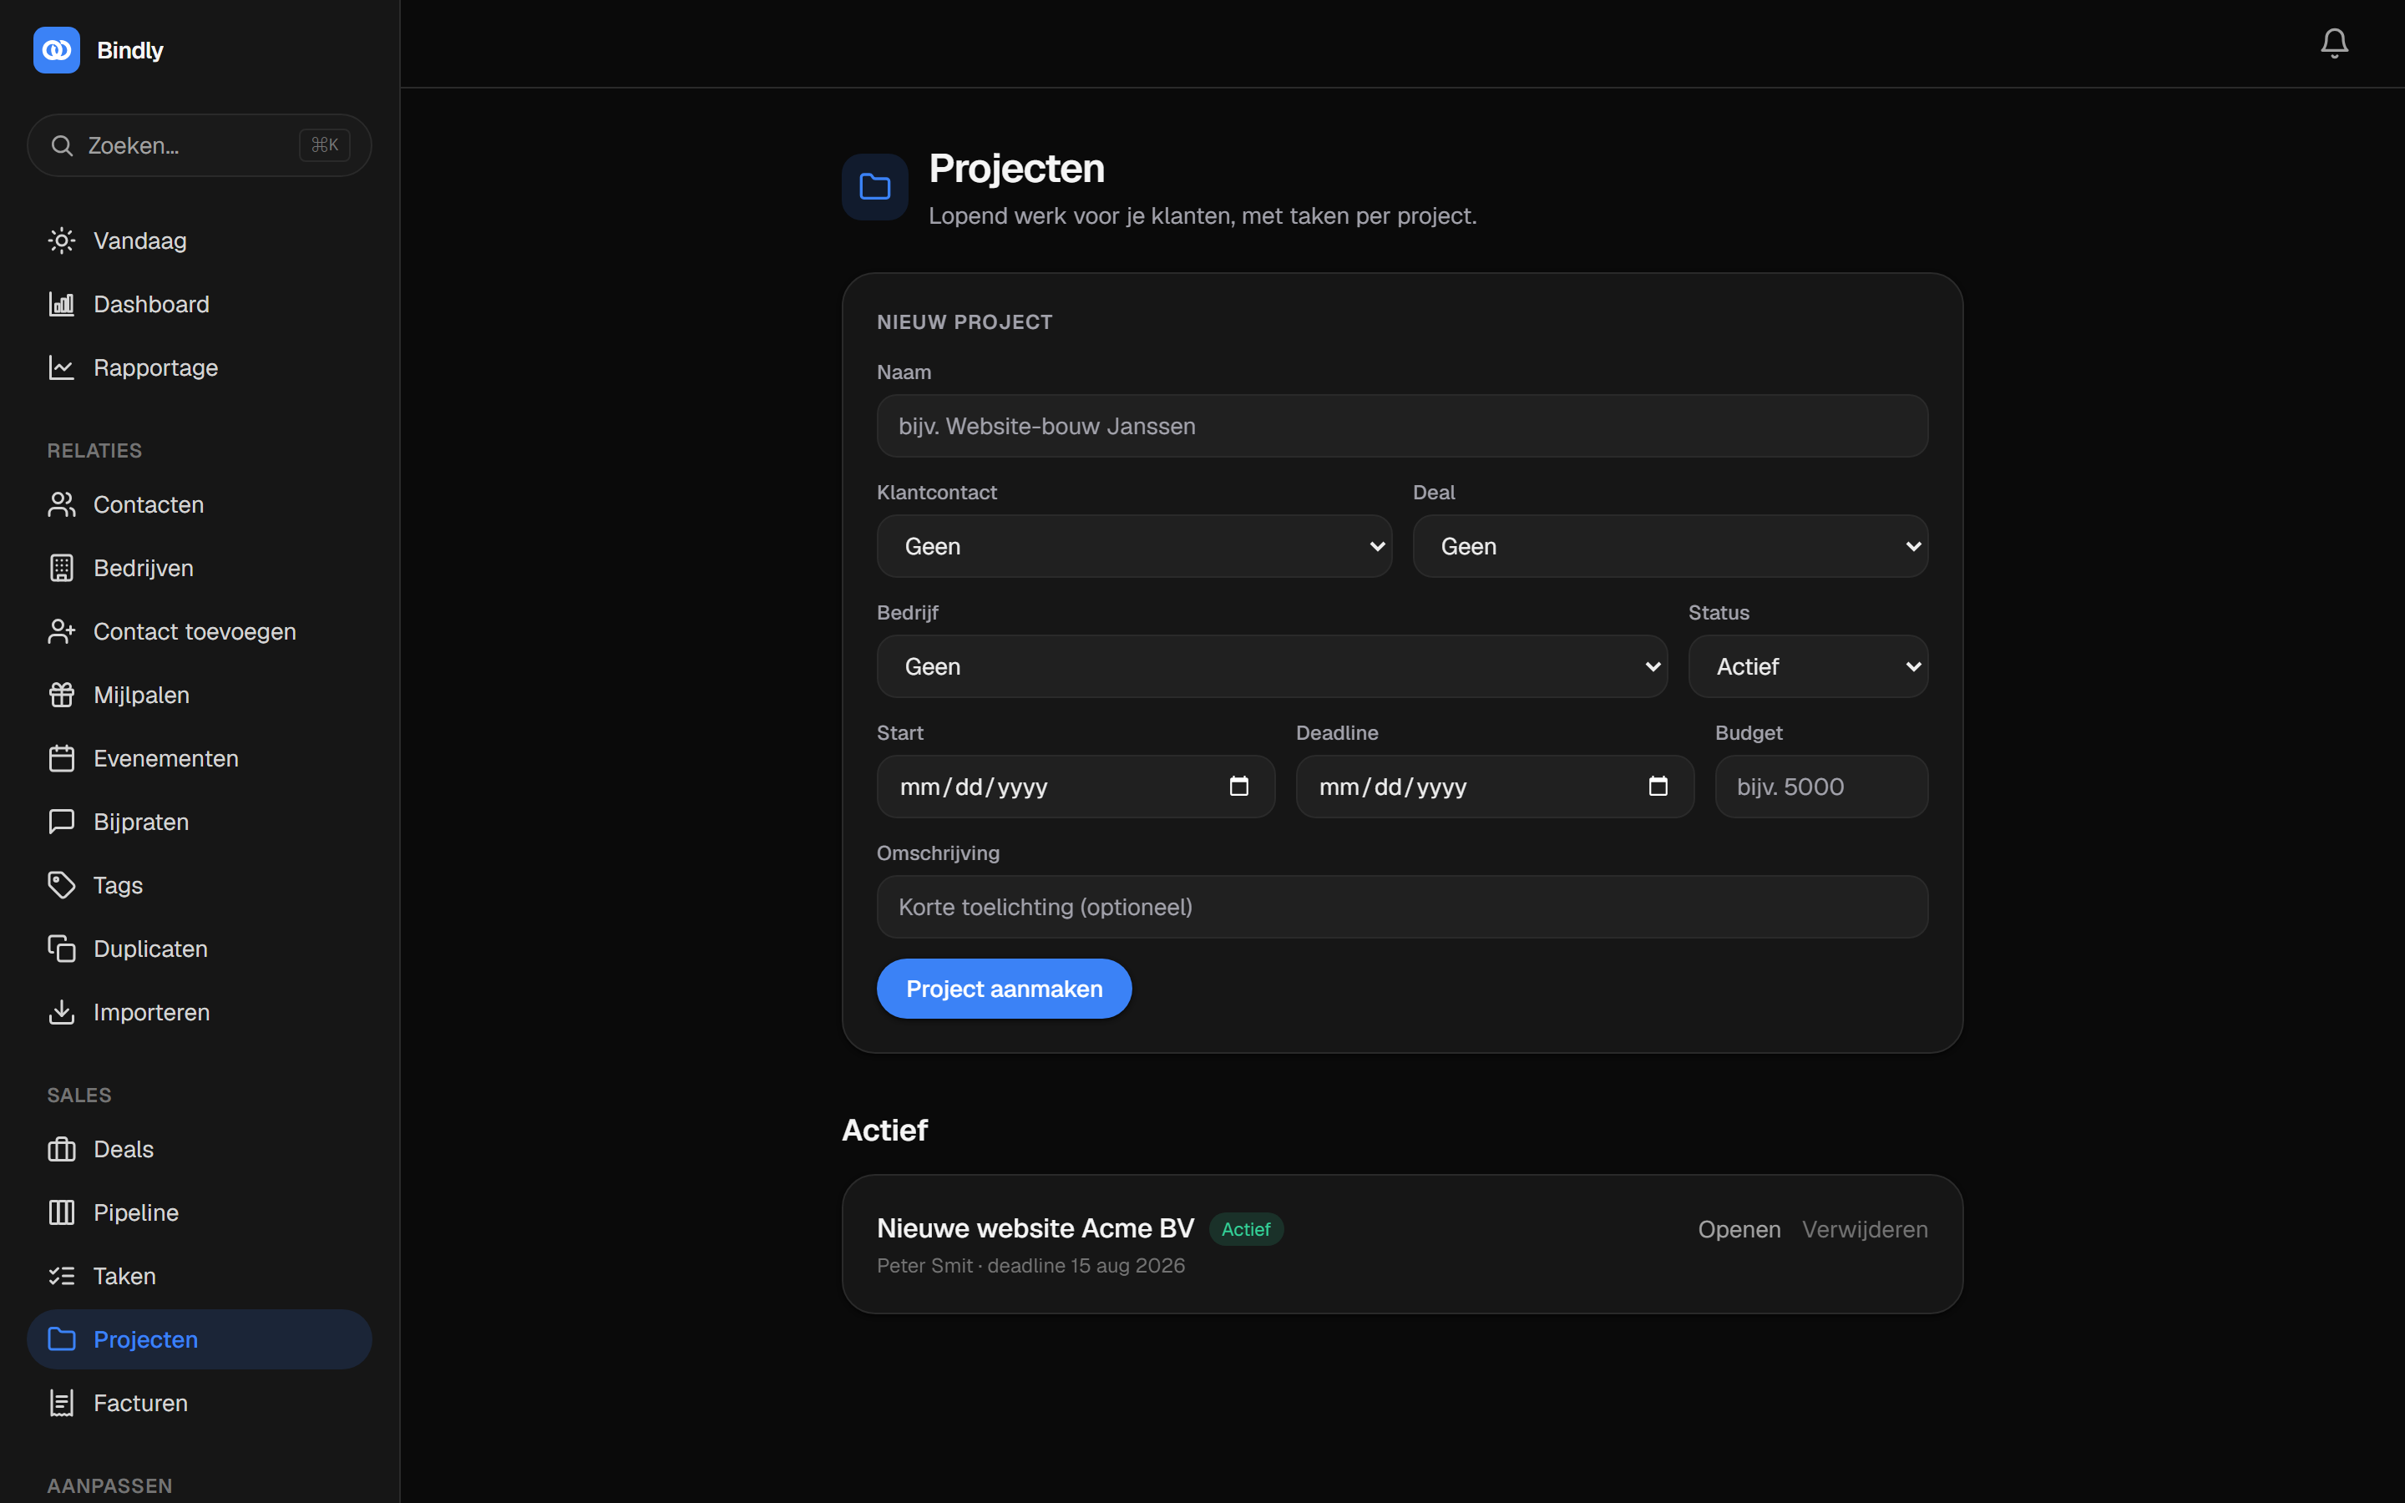Screen dimensions: 2405x1503
Task: Click the Facturen receipt icon
Action: [x=62, y=1404]
